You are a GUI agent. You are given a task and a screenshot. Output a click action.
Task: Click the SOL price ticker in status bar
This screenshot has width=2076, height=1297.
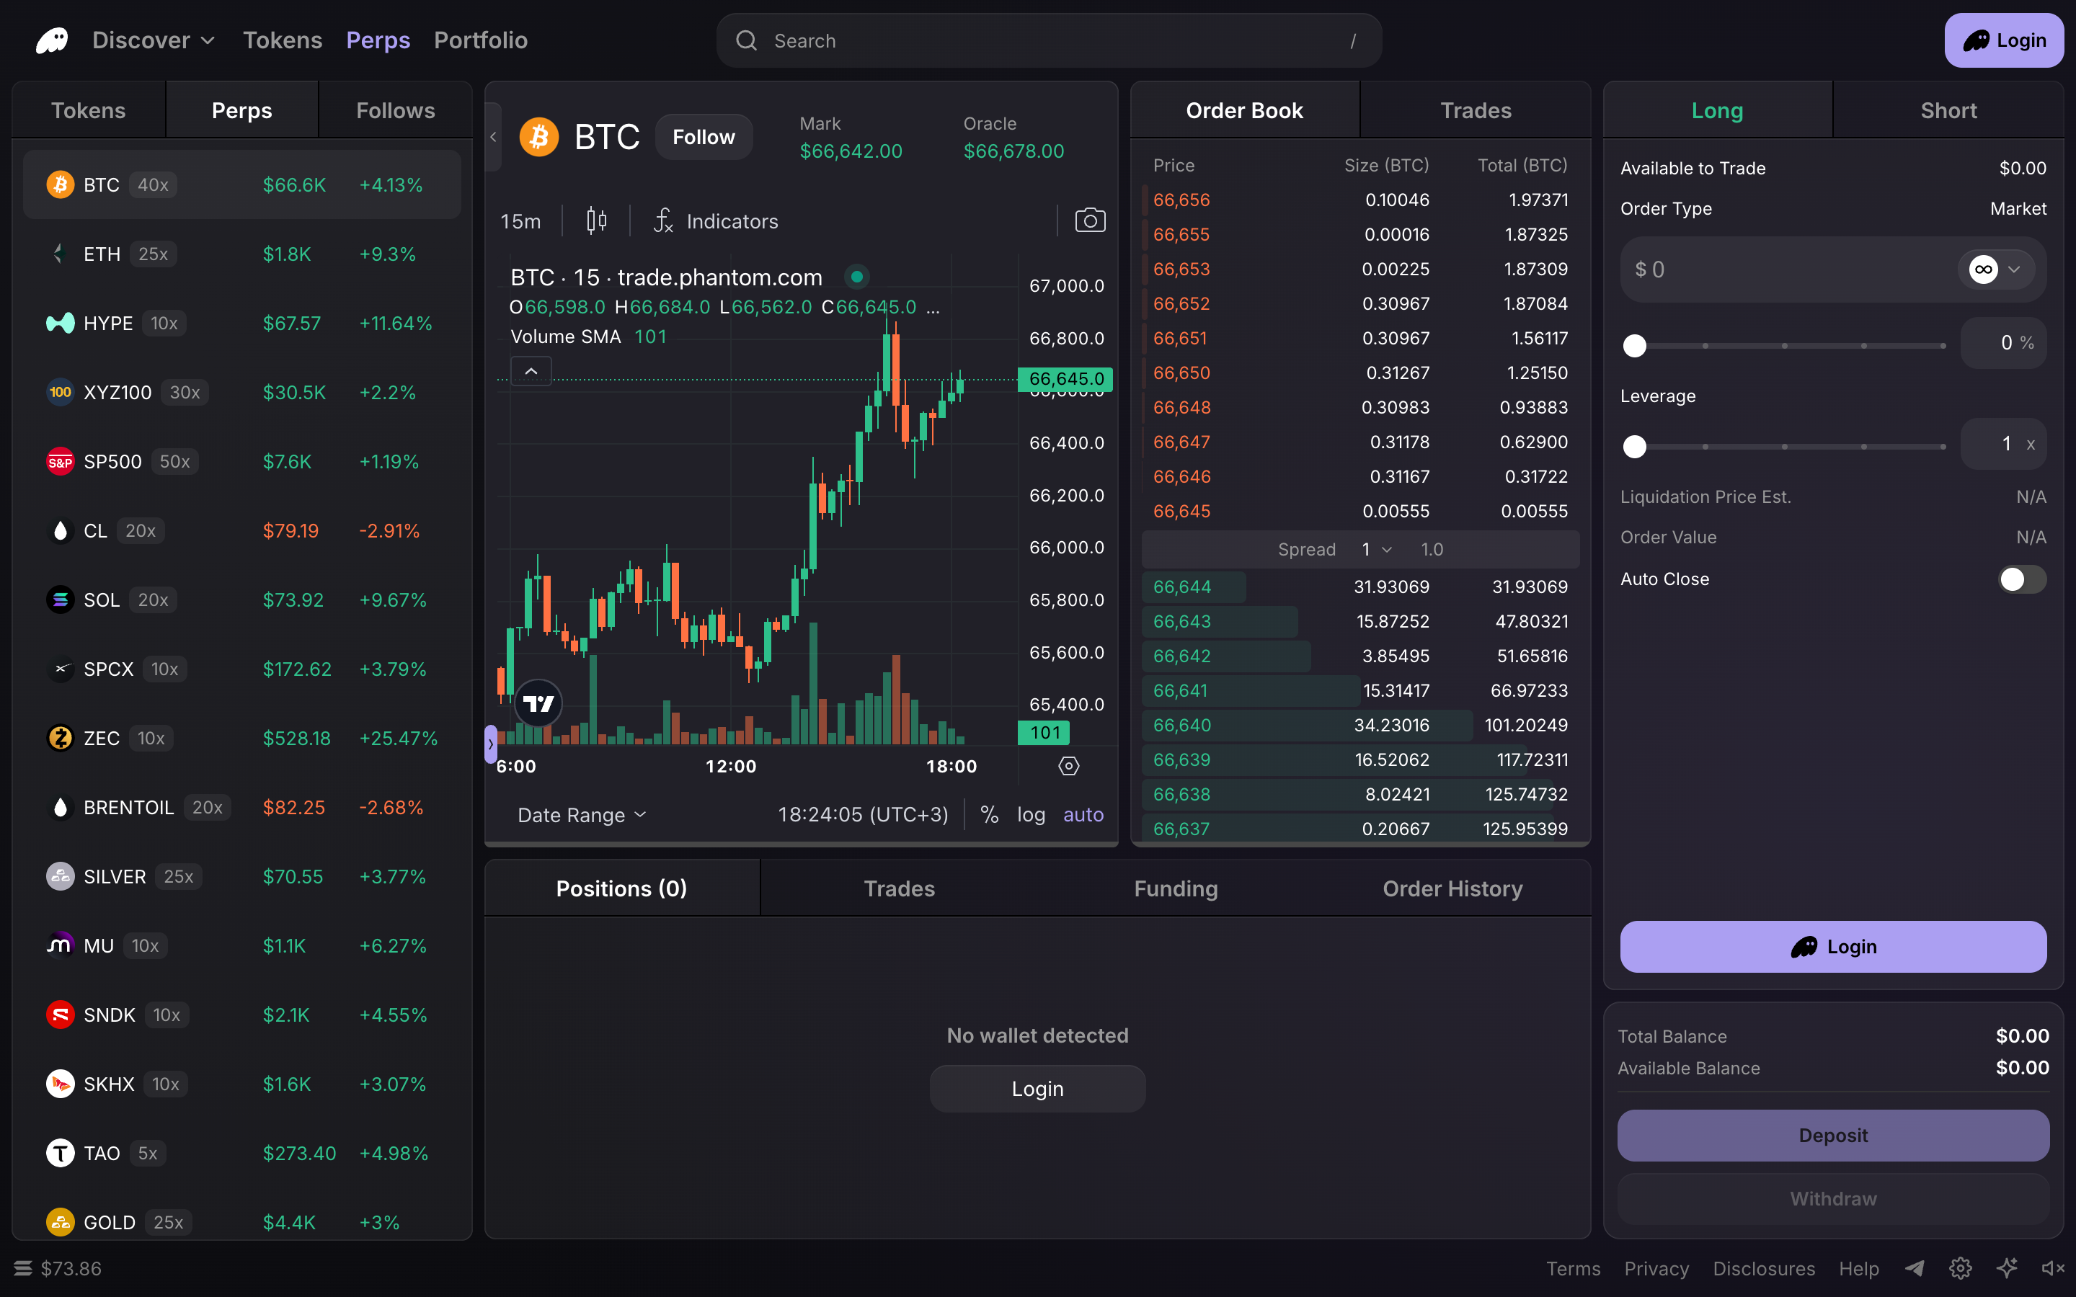pyautogui.click(x=58, y=1268)
